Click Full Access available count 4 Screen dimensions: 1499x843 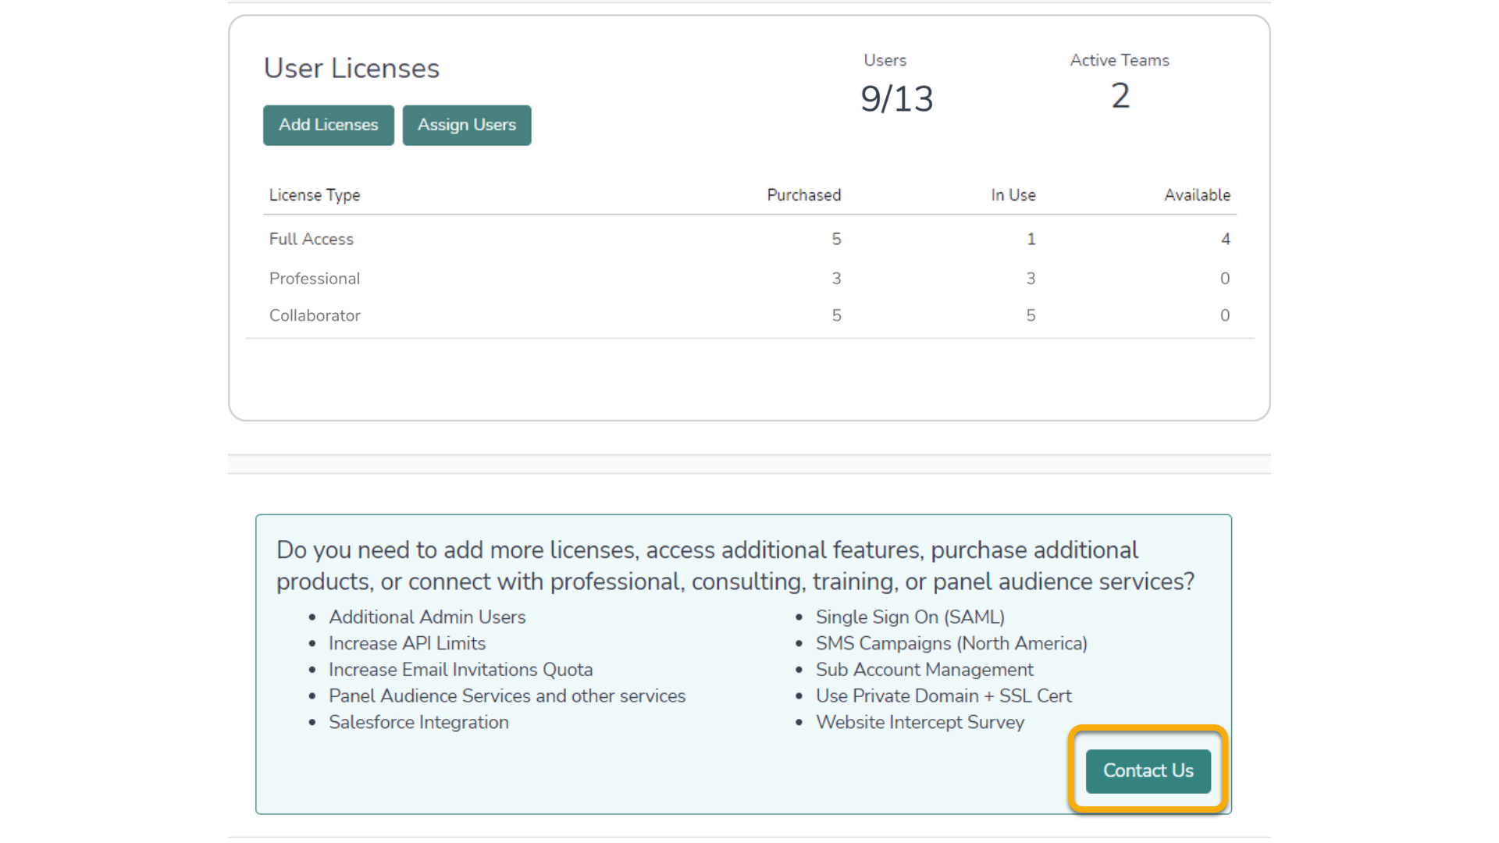tap(1225, 239)
